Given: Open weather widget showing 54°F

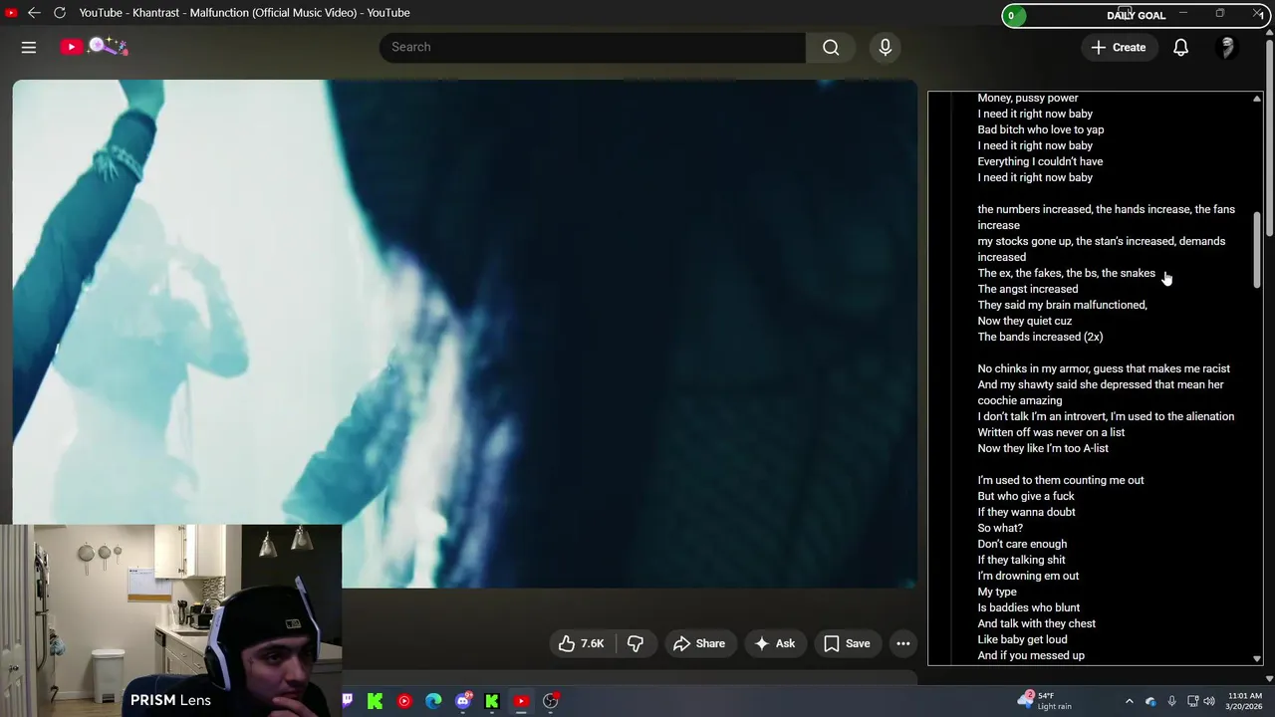Looking at the screenshot, I should 1046,701.
